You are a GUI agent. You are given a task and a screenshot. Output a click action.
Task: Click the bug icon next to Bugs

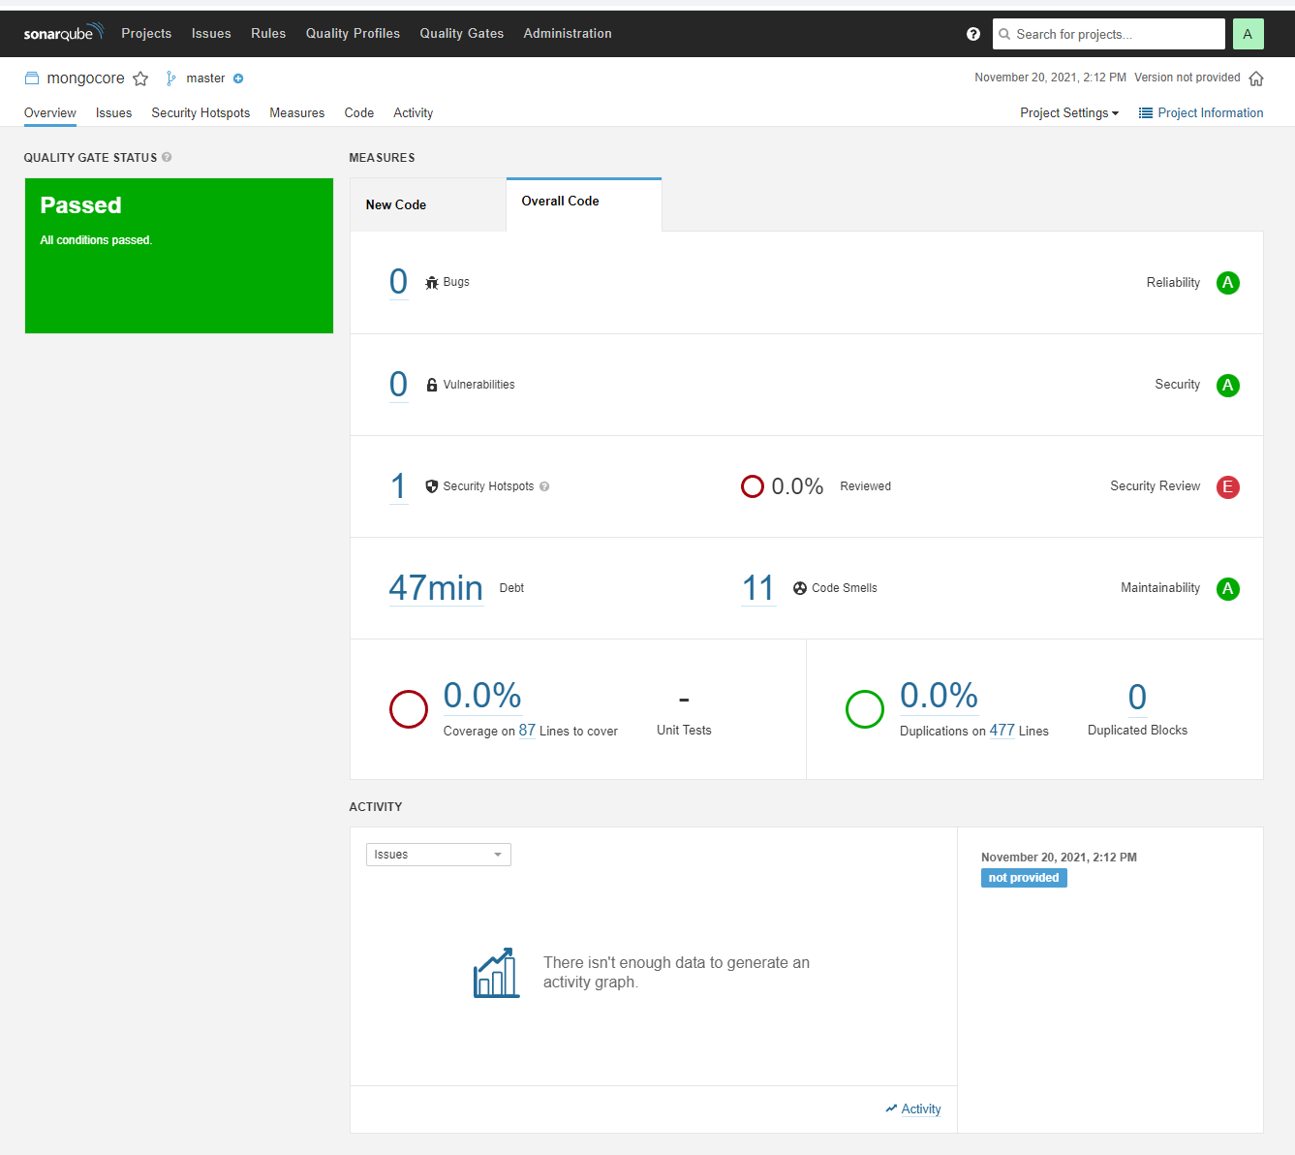click(431, 282)
